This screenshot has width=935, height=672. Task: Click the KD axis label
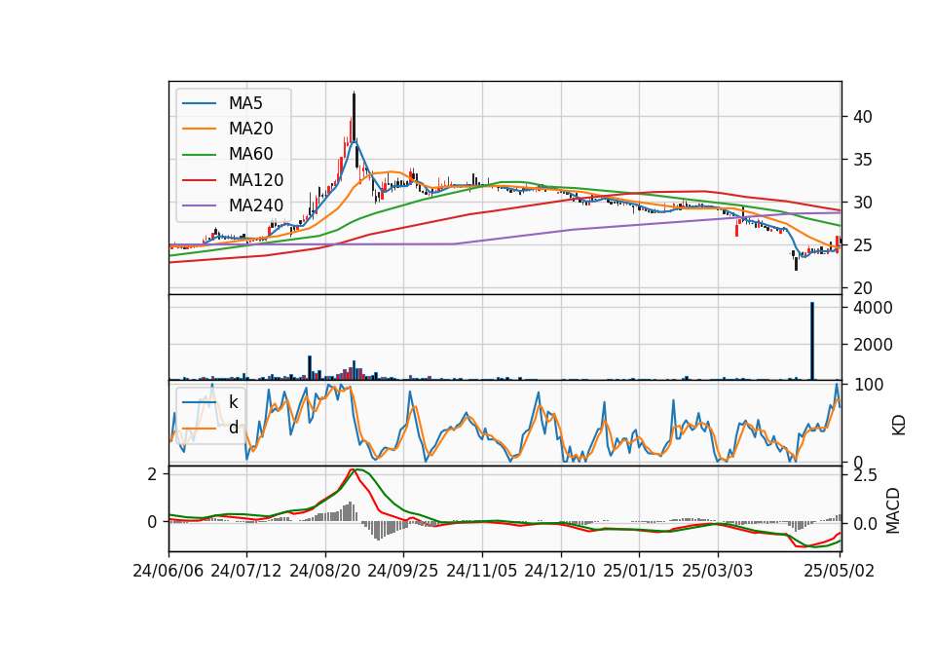tap(899, 426)
